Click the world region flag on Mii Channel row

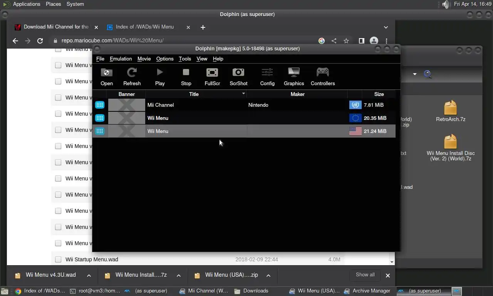tap(355, 105)
